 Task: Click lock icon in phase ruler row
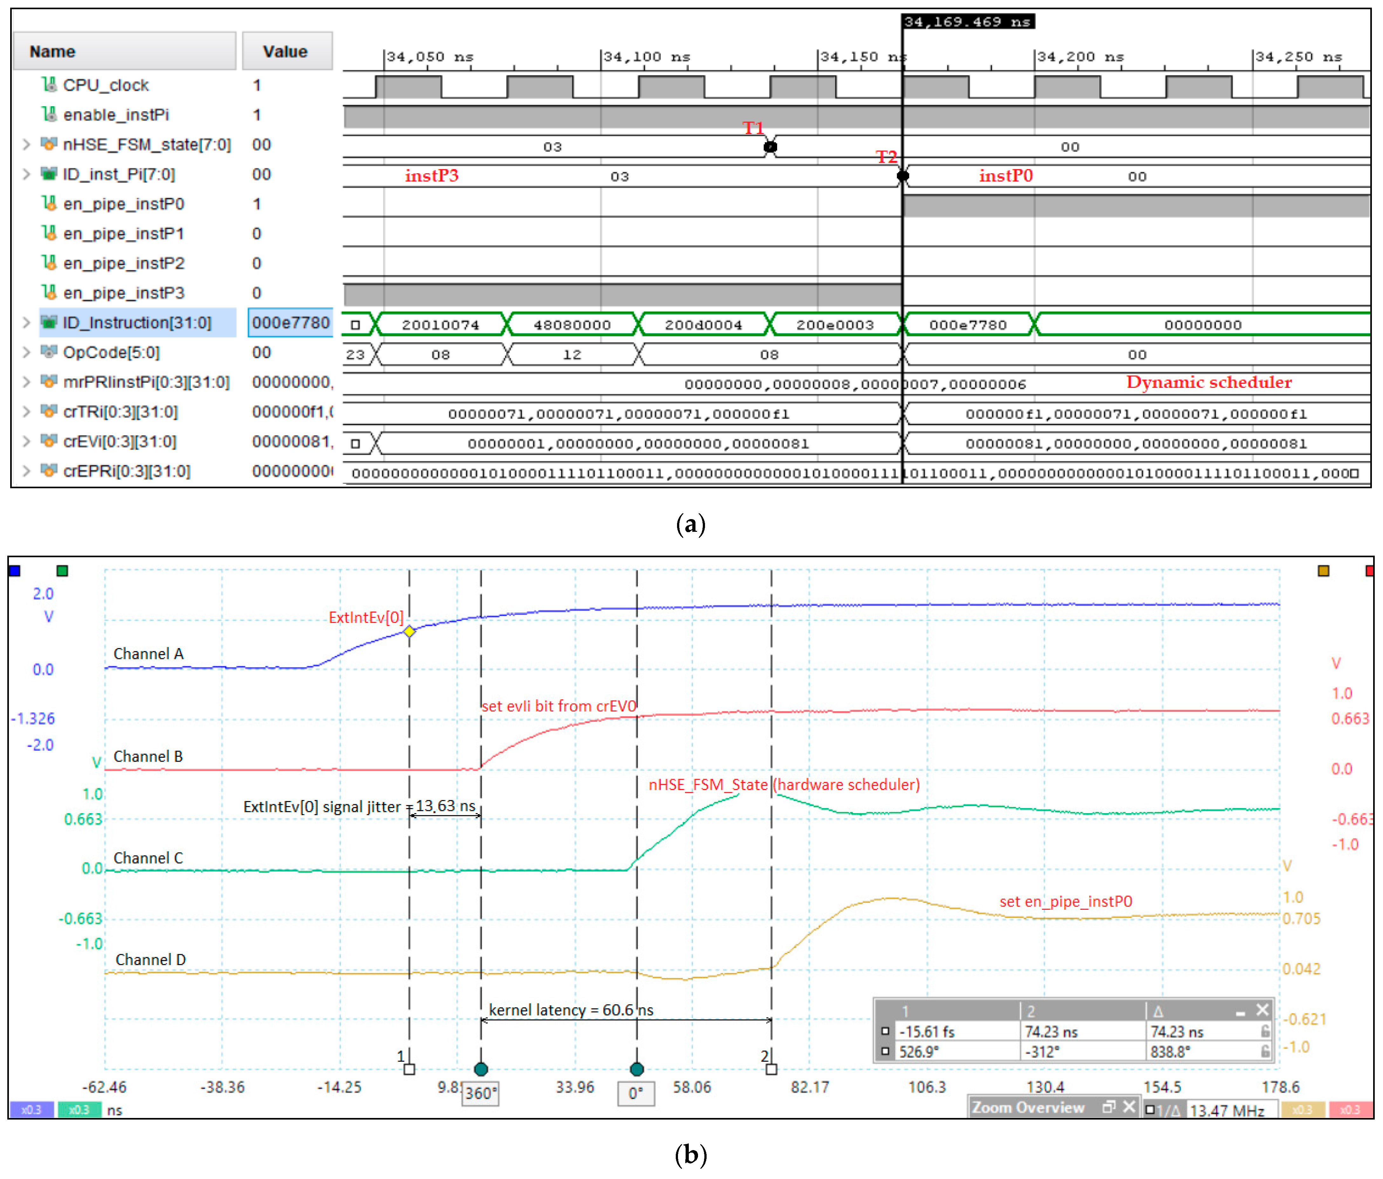(x=1265, y=1052)
